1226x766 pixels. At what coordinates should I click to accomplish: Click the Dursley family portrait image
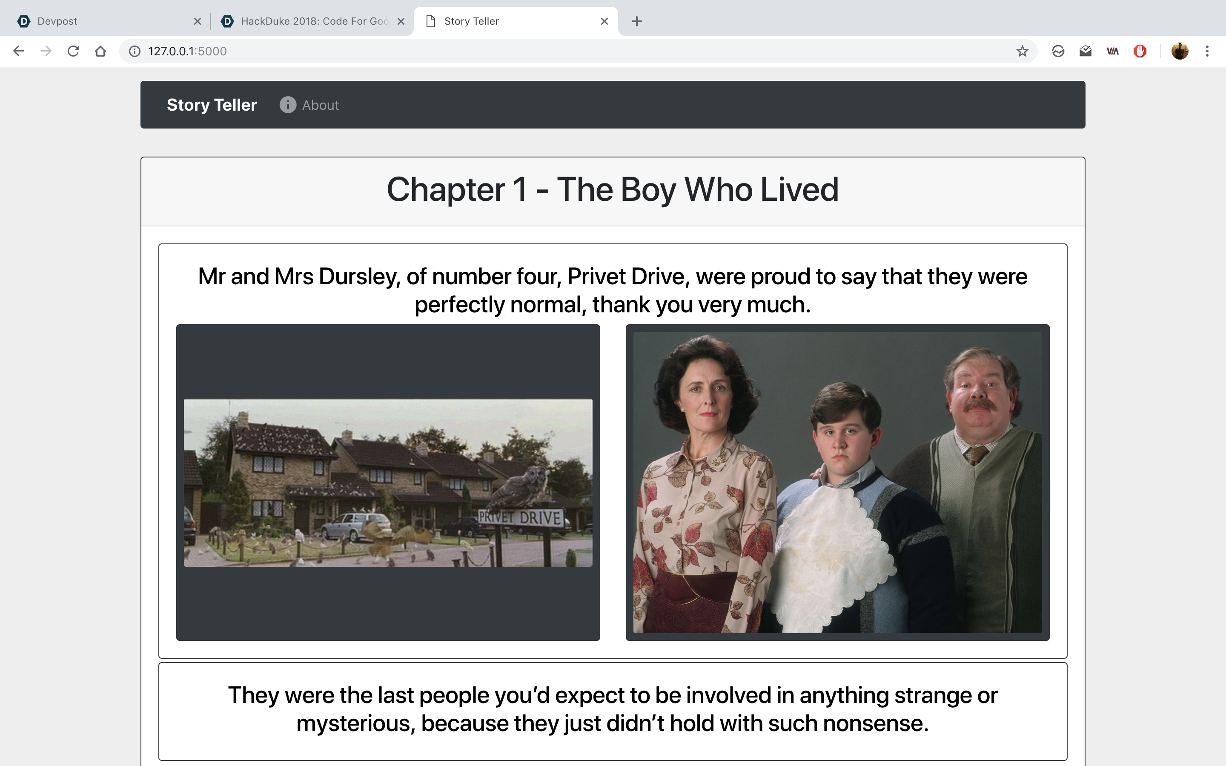tap(837, 482)
